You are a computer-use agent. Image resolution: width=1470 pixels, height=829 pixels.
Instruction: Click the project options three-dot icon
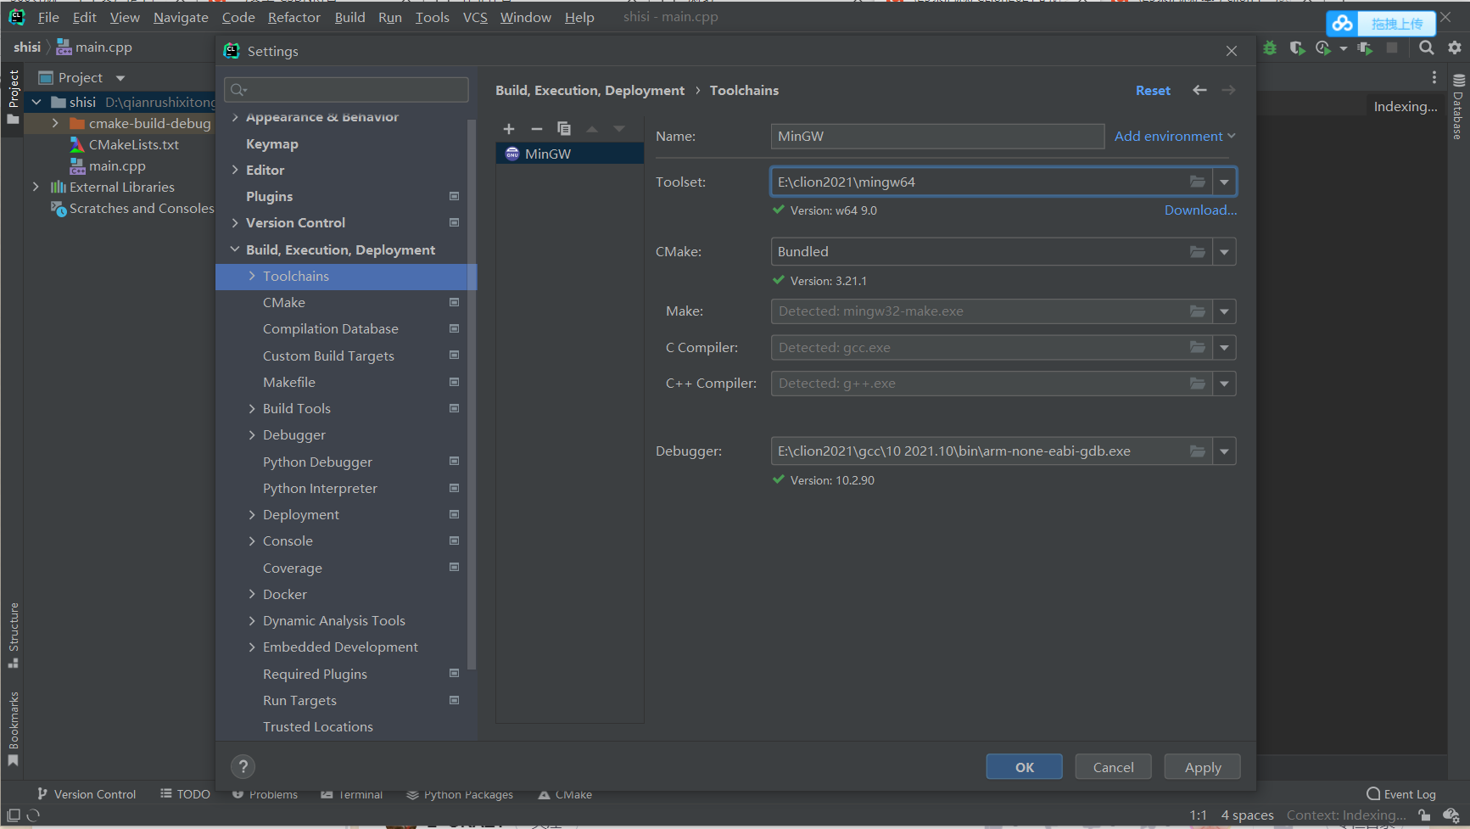[1434, 77]
